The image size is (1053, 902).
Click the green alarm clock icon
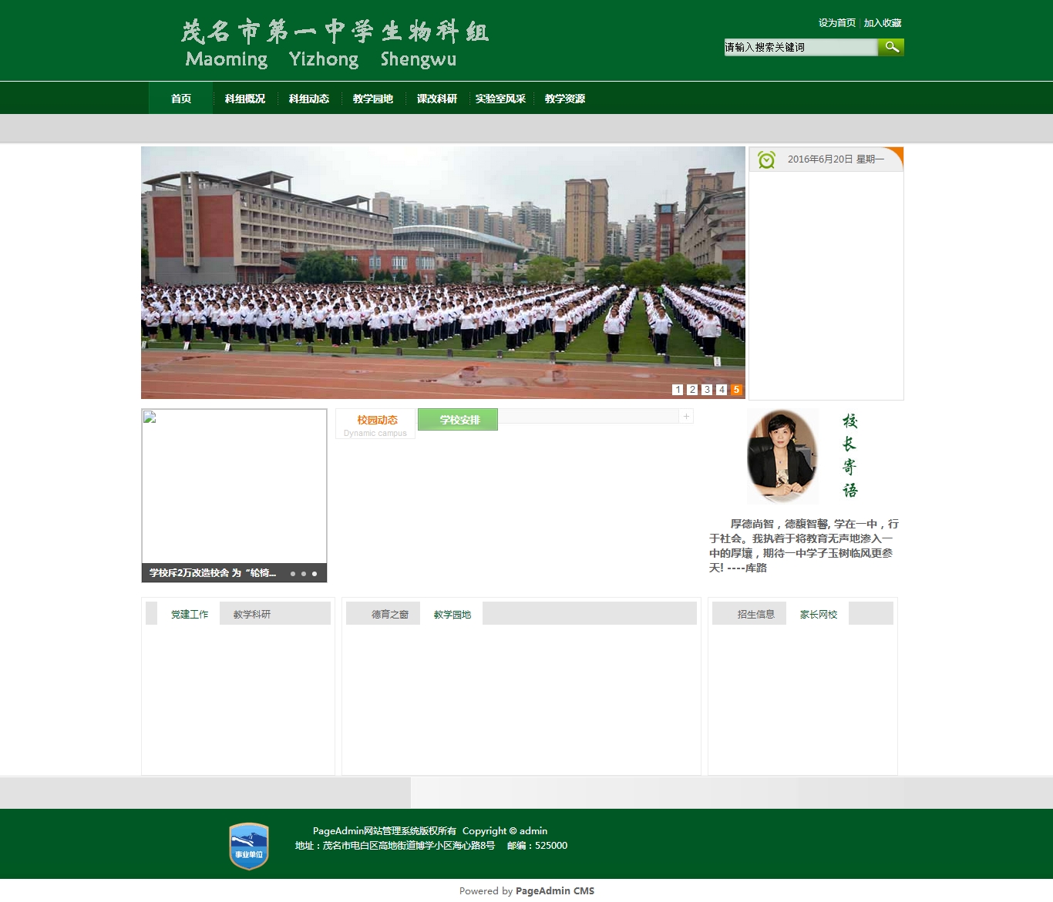(x=766, y=159)
